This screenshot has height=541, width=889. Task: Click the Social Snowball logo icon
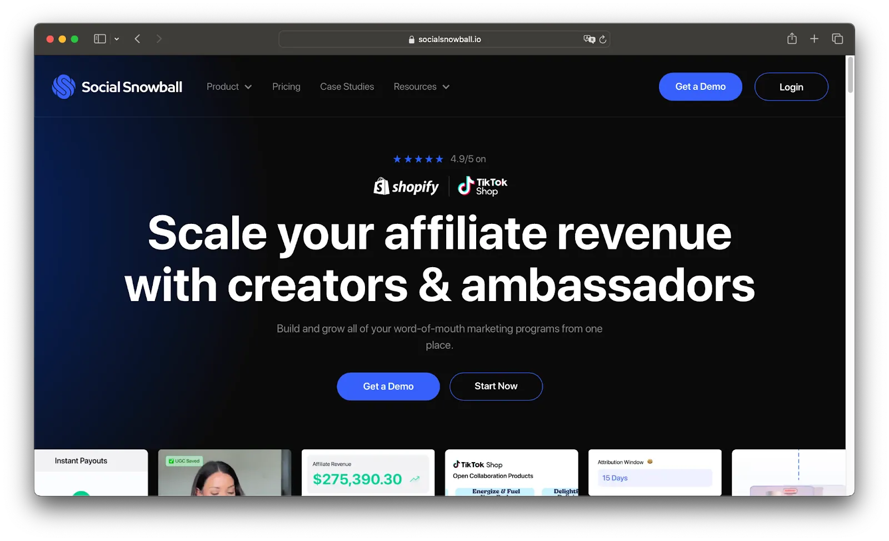(x=63, y=87)
